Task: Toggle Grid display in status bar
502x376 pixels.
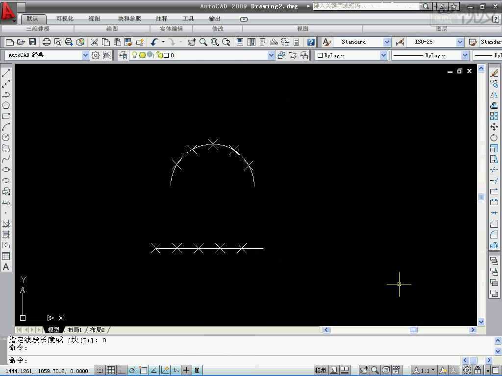Action: pyautogui.click(x=110, y=370)
